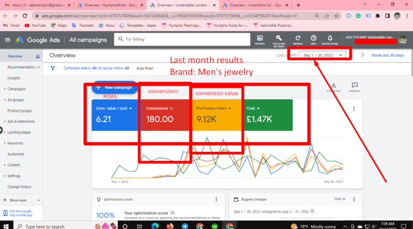This screenshot has height=229, width=413.
Task: Open Tools and Settings wrench icon
Action: 279,39
